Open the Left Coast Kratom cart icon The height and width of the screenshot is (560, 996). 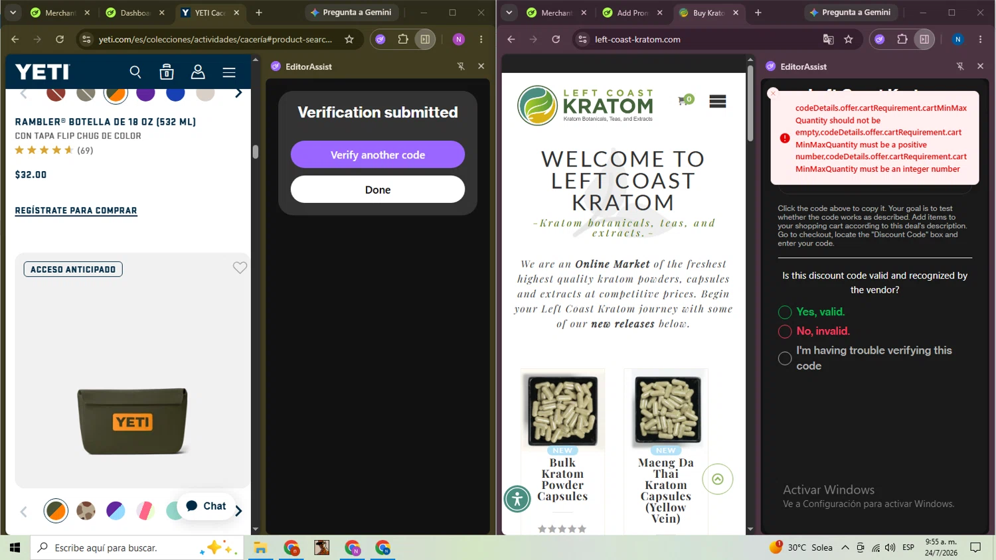[685, 100]
